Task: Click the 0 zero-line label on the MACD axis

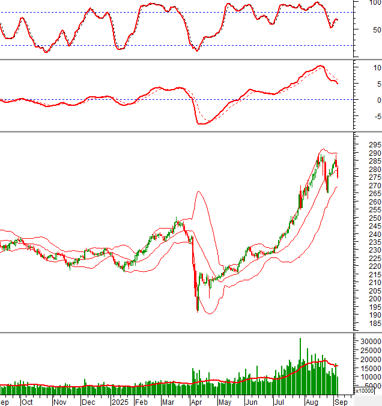Action: coord(379,100)
